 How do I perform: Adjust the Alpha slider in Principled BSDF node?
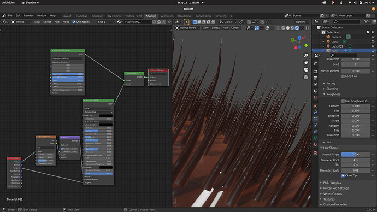point(98,174)
